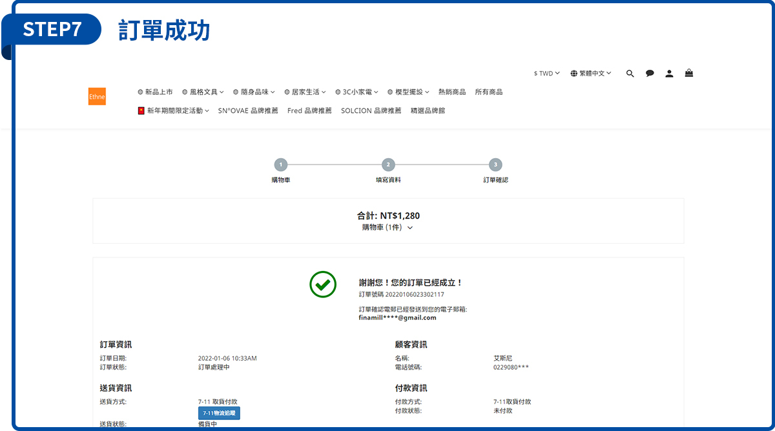Click step 3 訂單確認 circle
The height and width of the screenshot is (431, 775).
point(495,165)
